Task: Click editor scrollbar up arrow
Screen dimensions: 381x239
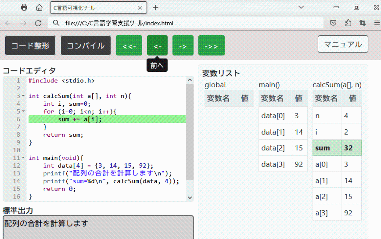Action: click(190, 80)
